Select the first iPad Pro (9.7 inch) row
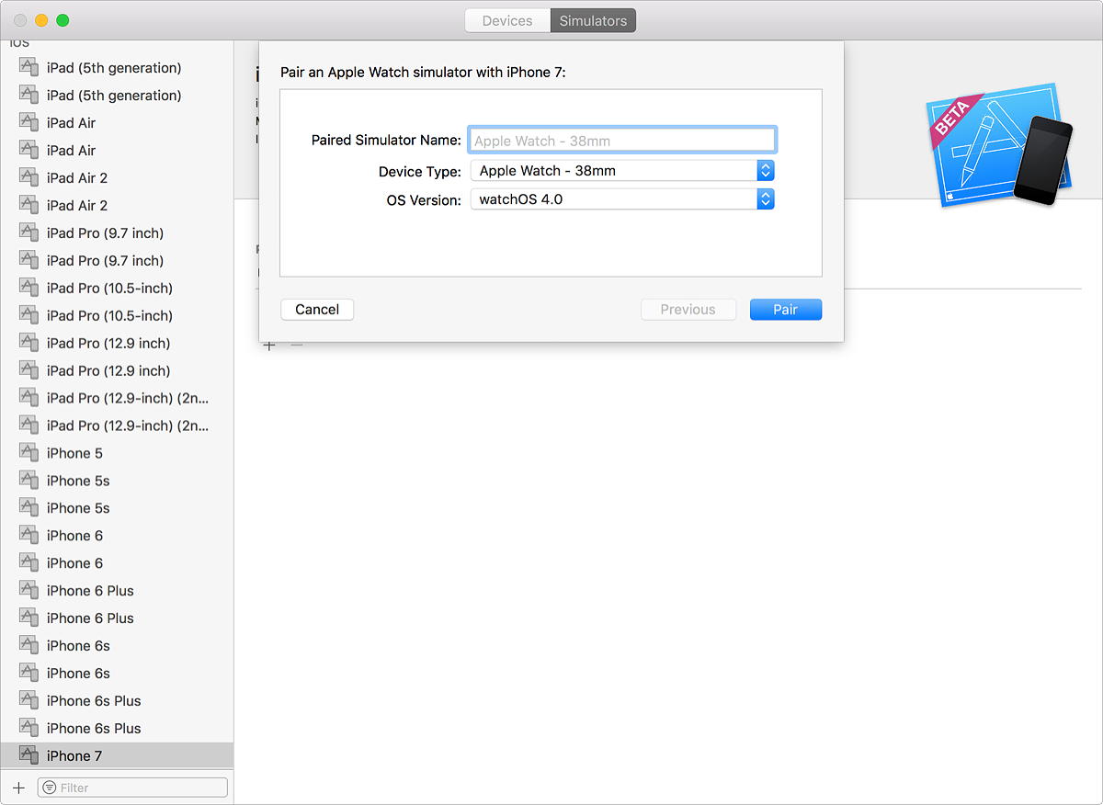Screen dimensions: 1103x805 117,232
